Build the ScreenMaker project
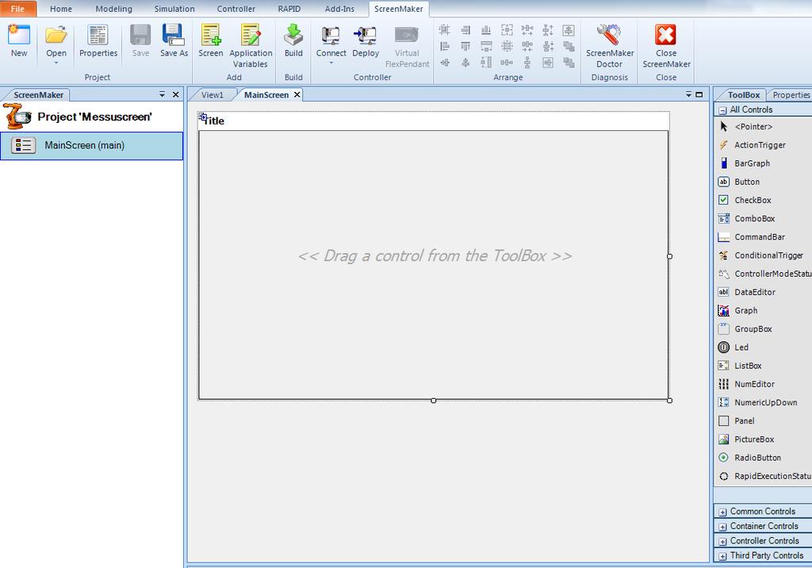This screenshot has width=812, height=568. pyautogui.click(x=293, y=40)
